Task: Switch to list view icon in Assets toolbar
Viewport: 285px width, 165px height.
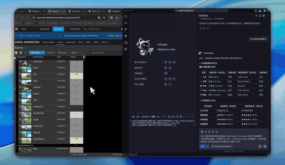Action: click(x=25, y=53)
